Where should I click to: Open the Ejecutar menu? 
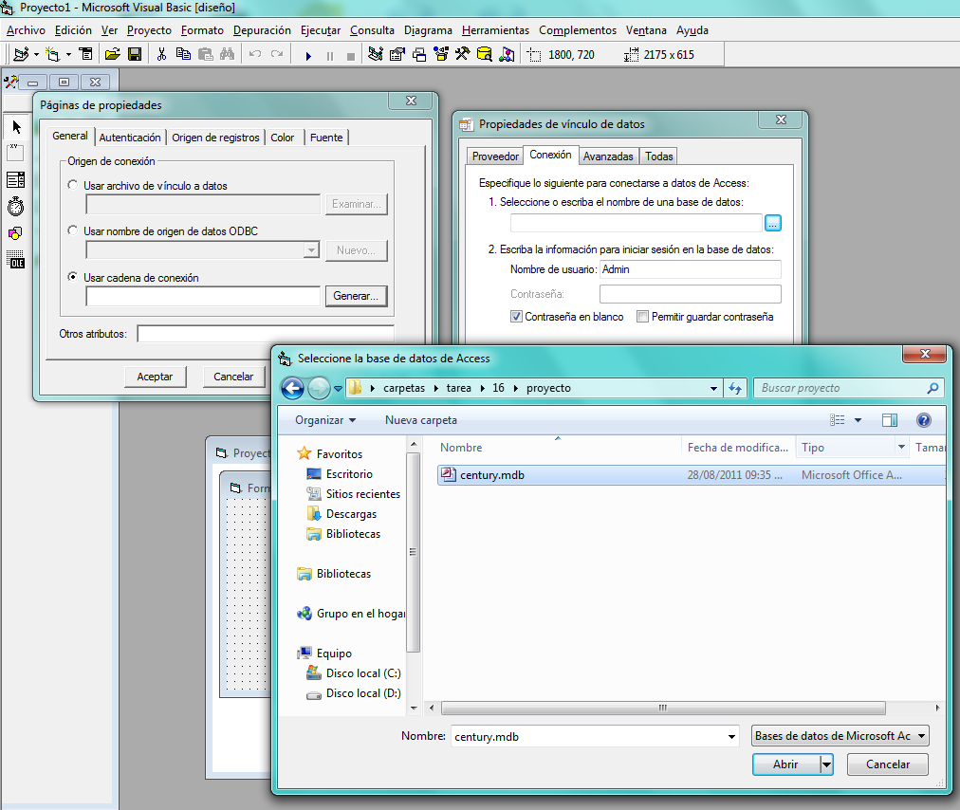[x=320, y=29]
